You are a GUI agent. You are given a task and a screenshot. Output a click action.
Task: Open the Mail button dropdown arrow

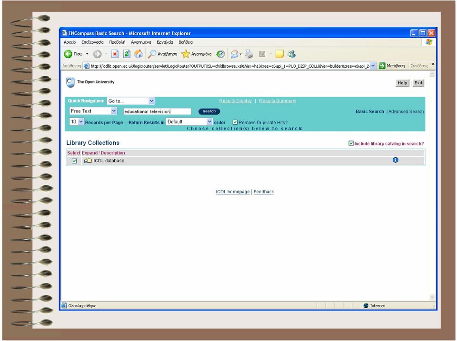tap(241, 54)
